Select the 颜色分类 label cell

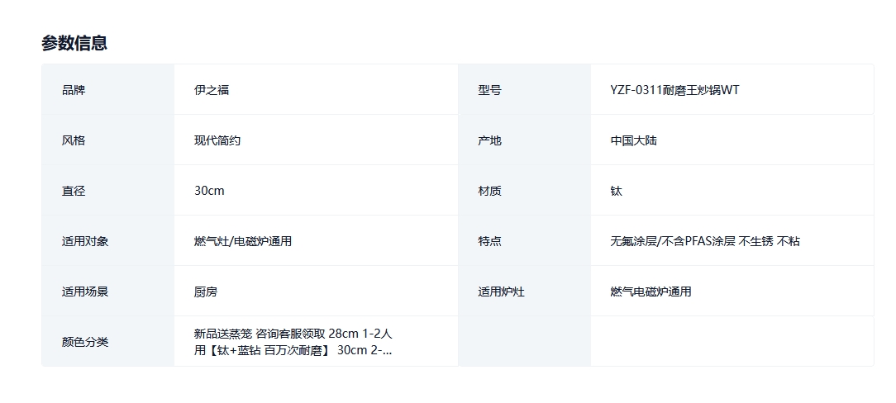coord(108,341)
